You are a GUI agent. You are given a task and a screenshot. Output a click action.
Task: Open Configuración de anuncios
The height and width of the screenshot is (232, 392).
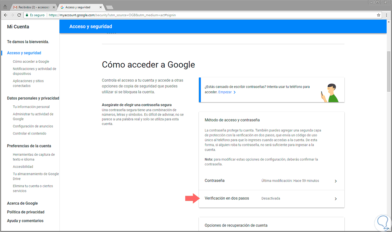(33, 126)
